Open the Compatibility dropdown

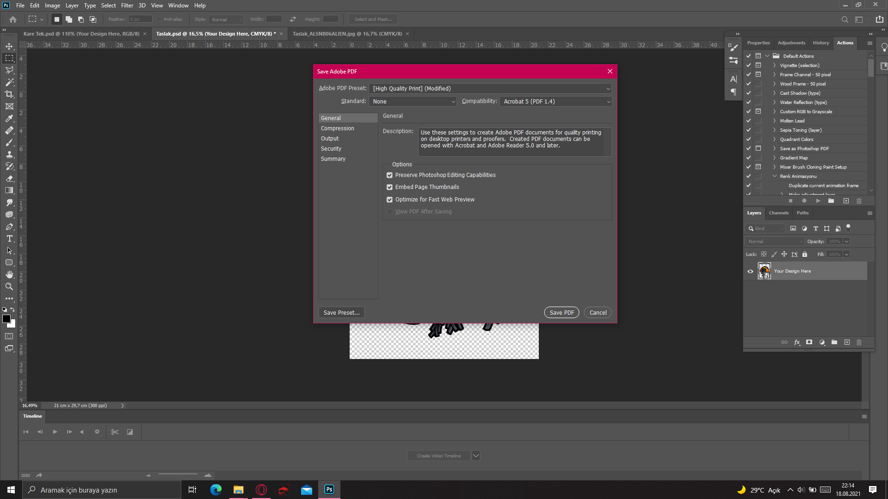tap(607, 101)
